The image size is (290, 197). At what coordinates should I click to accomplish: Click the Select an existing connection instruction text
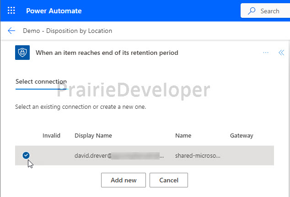click(x=81, y=106)
